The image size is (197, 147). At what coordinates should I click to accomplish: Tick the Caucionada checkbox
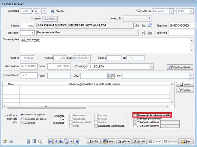point(71,119)
